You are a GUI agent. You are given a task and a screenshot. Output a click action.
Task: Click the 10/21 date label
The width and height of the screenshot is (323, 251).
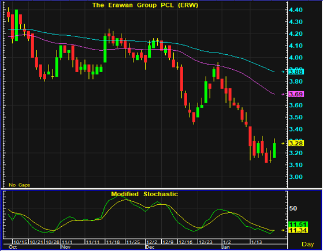click(x=36, y=242)
